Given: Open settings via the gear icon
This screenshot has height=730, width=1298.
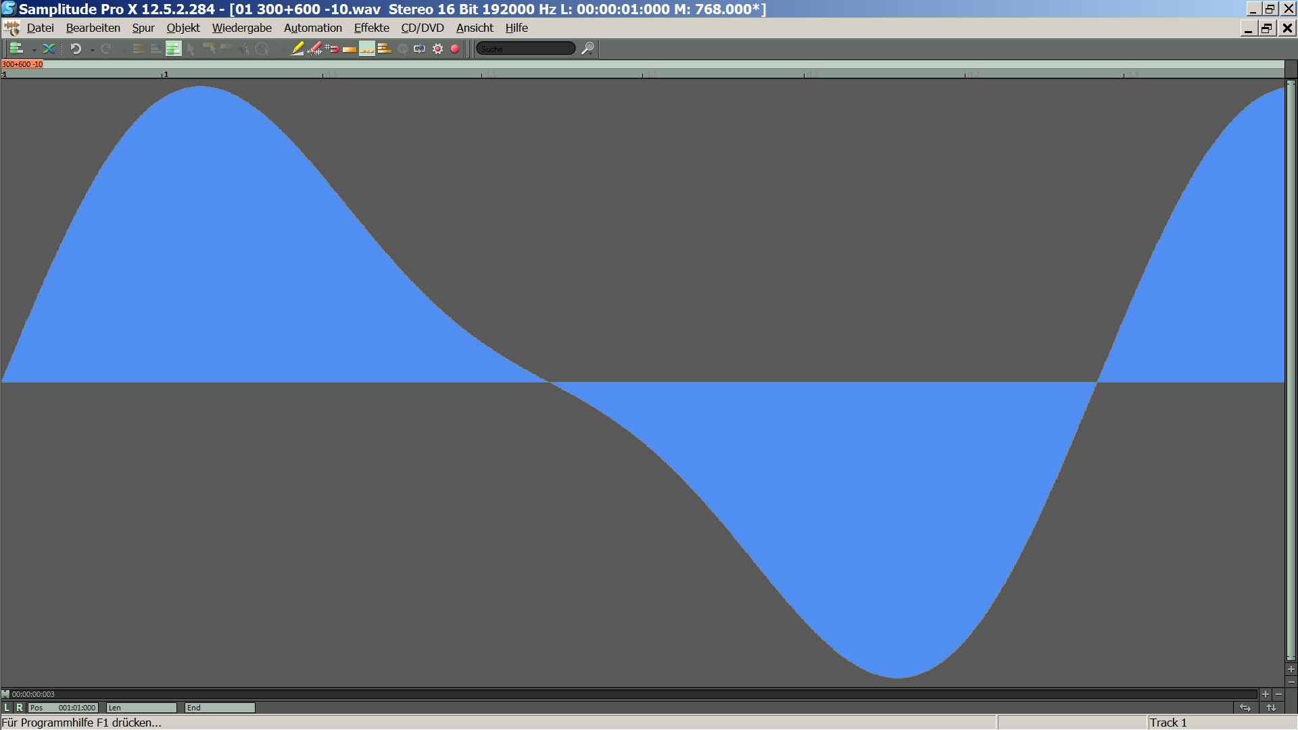Looking at the screenshot, I should pos(438,49).
